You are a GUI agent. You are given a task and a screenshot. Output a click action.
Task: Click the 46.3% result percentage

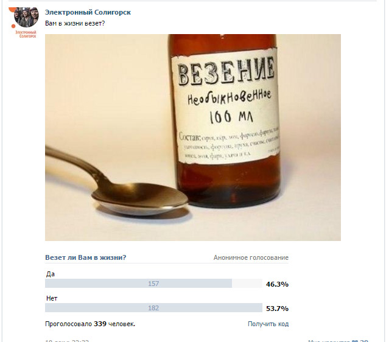click(277, 284)
